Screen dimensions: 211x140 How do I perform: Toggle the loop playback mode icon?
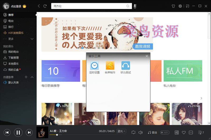tap(133, 132)
